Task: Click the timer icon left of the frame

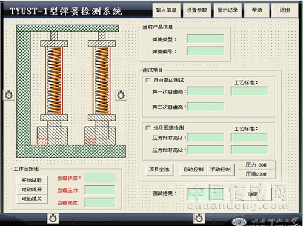Action: coord(9,95)
